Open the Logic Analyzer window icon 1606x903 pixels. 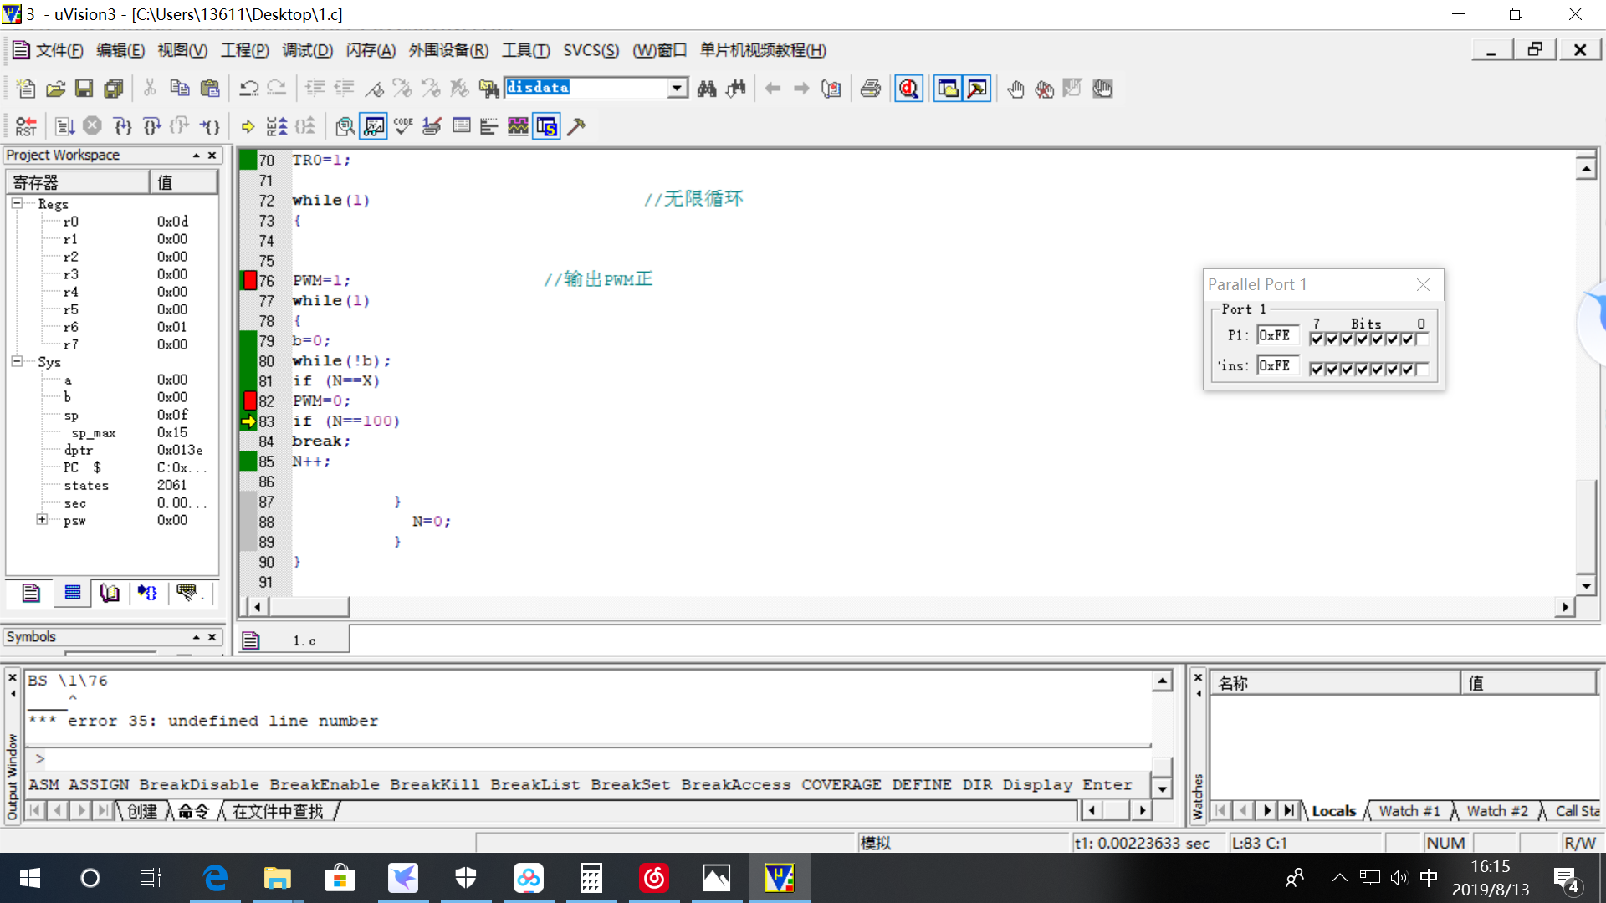[x=518, y=126]
